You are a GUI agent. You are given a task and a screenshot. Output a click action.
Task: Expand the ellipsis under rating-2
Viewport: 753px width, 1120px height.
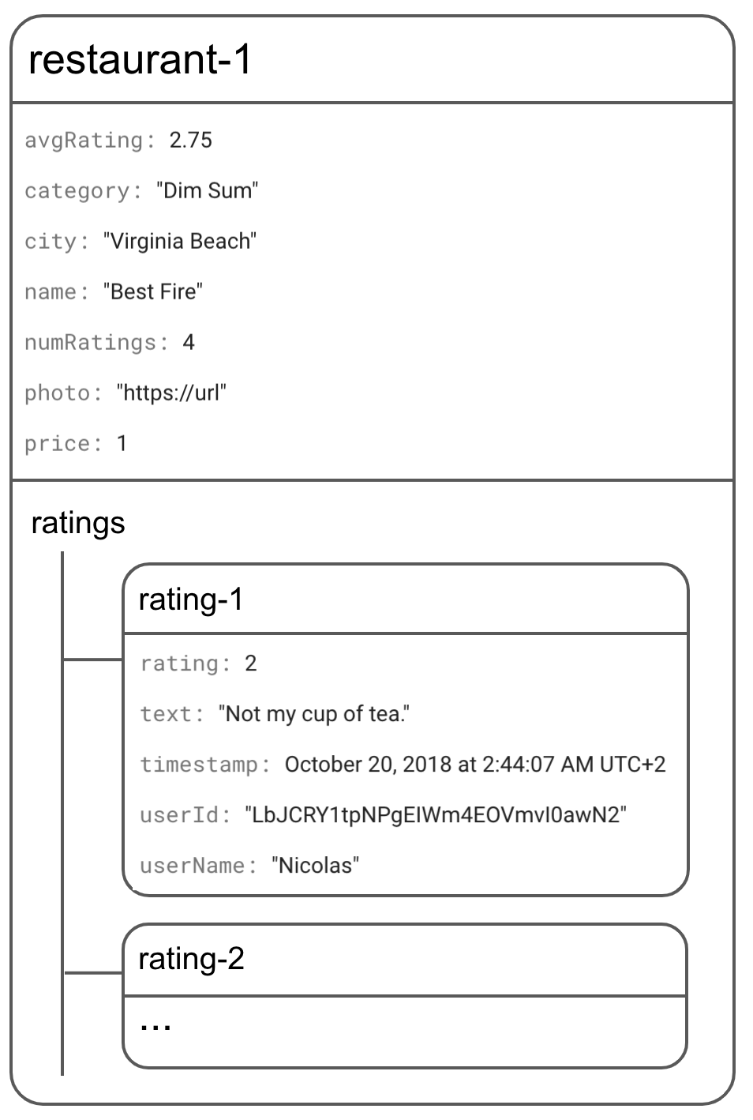point(155,1026)
